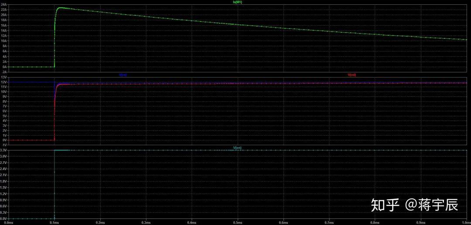This screenshot has height=225, width=471.
Task: Click the 1.0ms time axis label
Action: (466, 223)
